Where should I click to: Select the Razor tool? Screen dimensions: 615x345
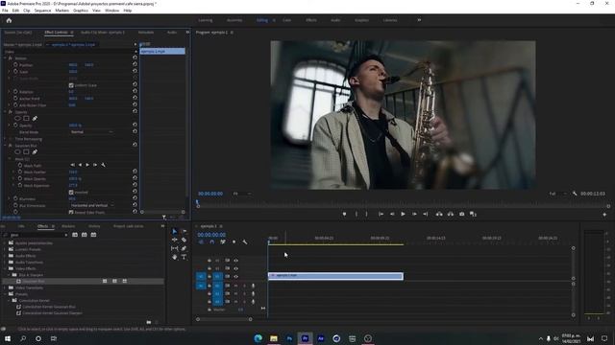point(184,240)
